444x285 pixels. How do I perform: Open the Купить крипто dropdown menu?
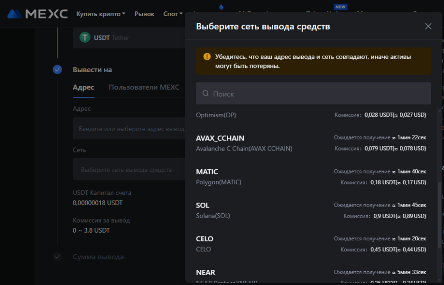click(101, 14)
